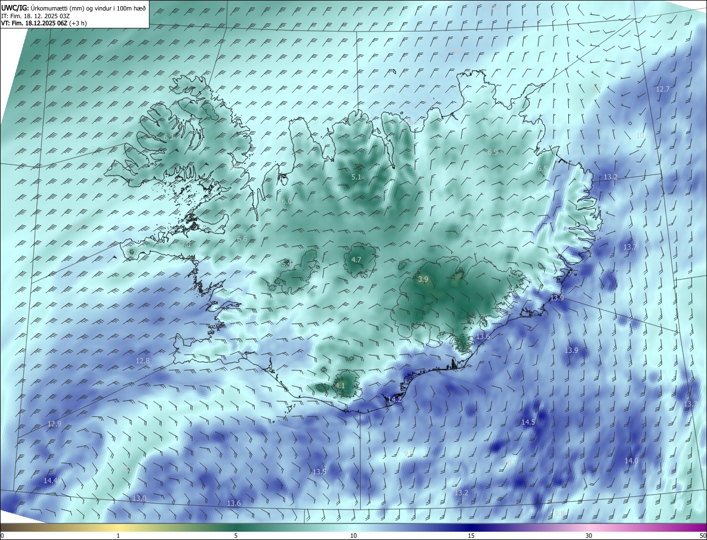The height and width of the screenshot is (540, 707).
Task: Click the 14.2 value label on the coast
Action: (x=394, y=399)
